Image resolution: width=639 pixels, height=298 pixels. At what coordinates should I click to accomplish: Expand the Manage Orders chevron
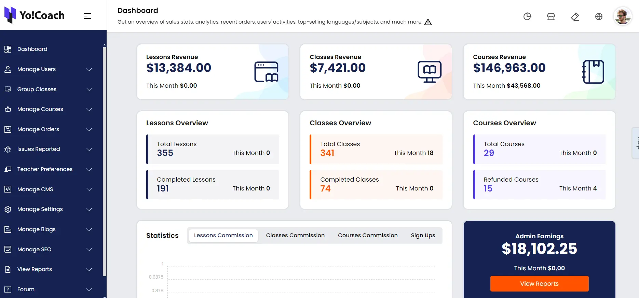point(89,129)
